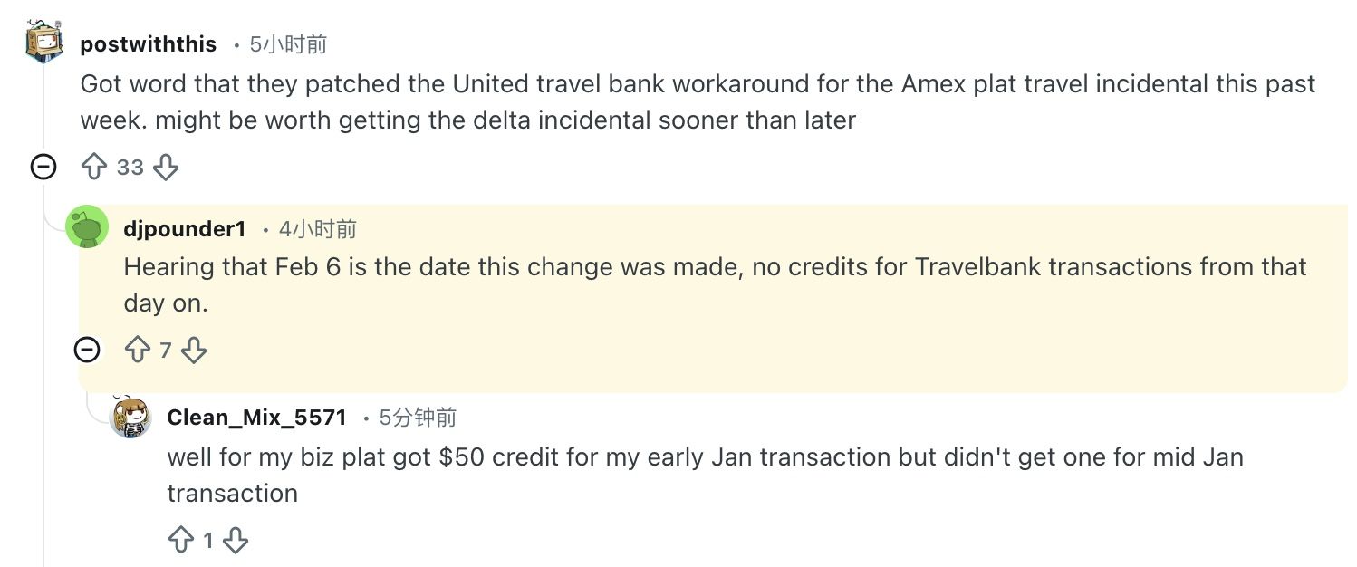Upvote postwiththis's comment
The height and width of the screenshot is (567, 1357).
click(94, 168)
